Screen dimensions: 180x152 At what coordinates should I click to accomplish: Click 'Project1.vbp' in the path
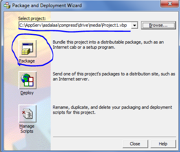(x=114, y=25)
